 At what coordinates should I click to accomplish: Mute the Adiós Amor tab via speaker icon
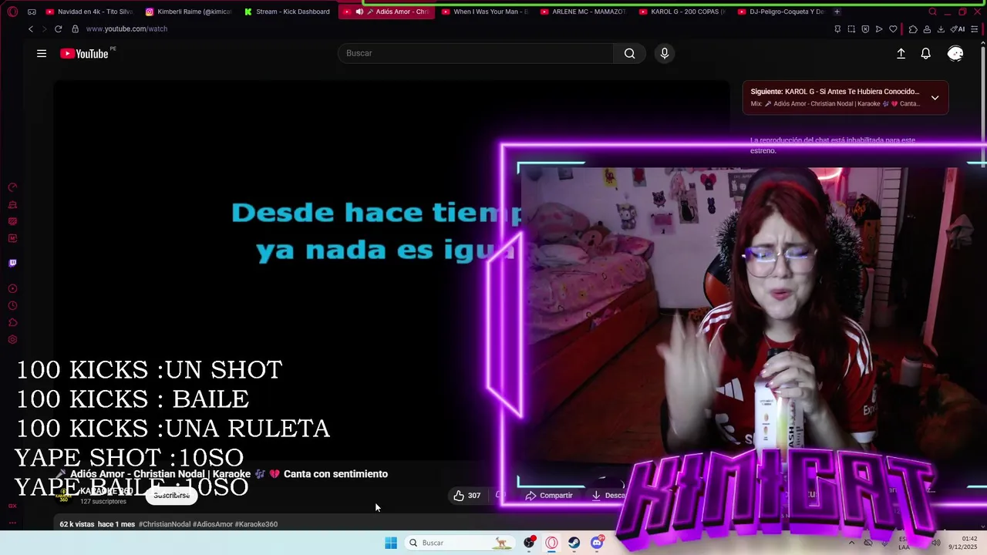pos(359,12)
